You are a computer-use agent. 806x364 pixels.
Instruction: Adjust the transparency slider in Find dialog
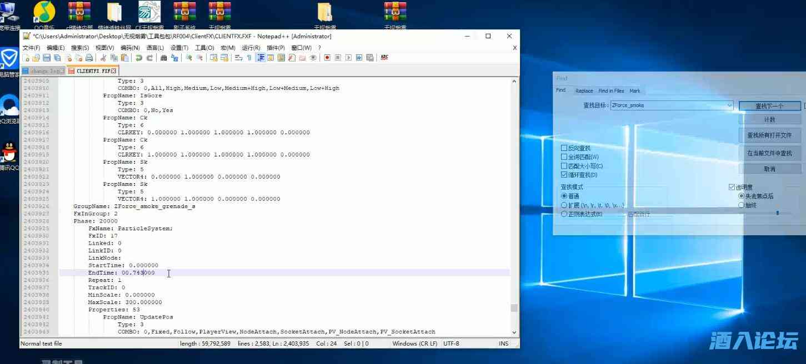point(777,213)
